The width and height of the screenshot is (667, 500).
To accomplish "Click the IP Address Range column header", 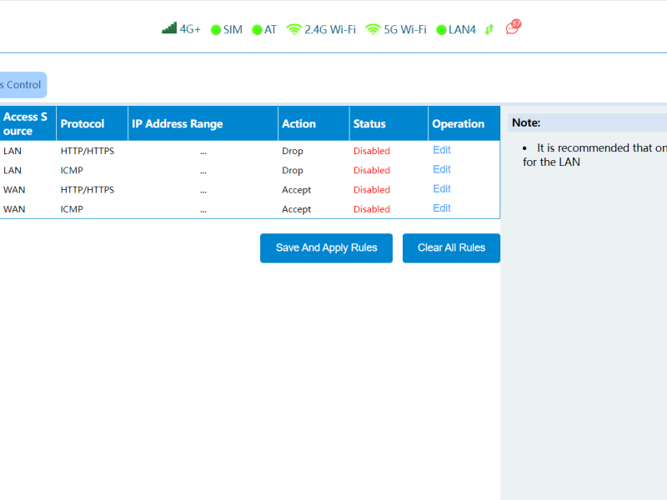I will click(x=178, y=123).
